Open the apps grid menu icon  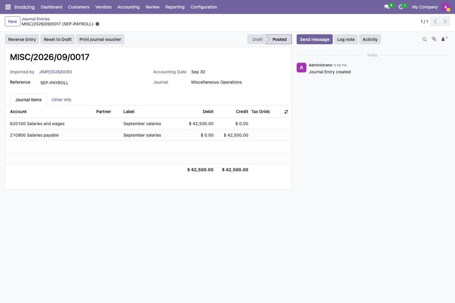point(8,7)
